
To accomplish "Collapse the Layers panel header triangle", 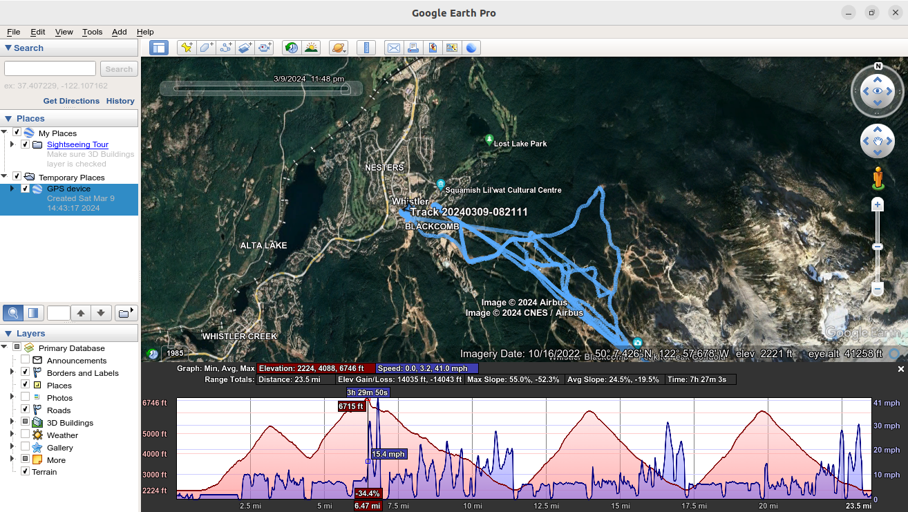I will coord(8,333).
